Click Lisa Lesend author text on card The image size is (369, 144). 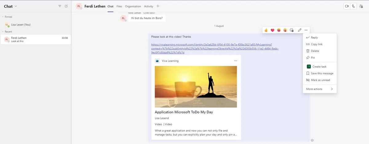162,118
